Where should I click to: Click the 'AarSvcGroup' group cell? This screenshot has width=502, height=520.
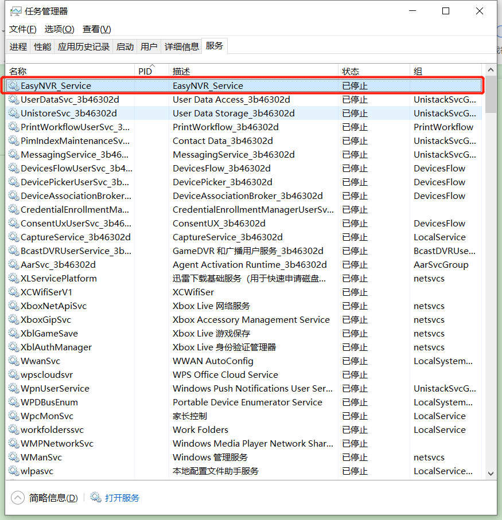click(441, 265)
